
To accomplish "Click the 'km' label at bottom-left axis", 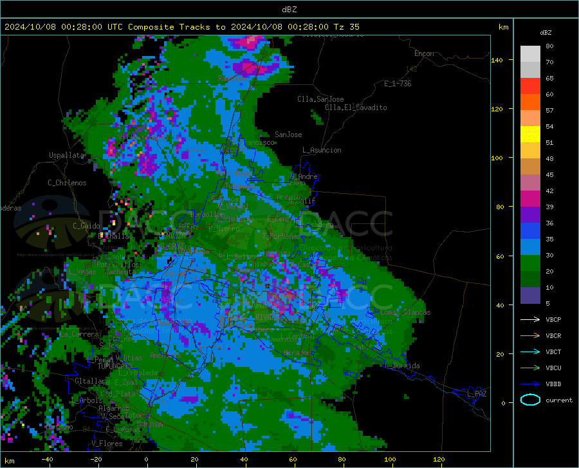I will coord(9,461).
